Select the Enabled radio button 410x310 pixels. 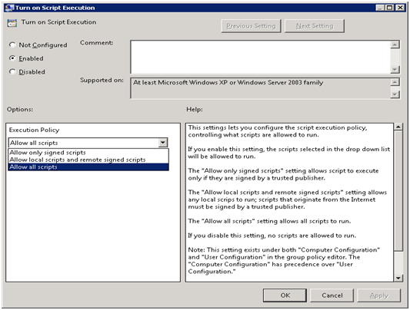[x=12, y=58]
